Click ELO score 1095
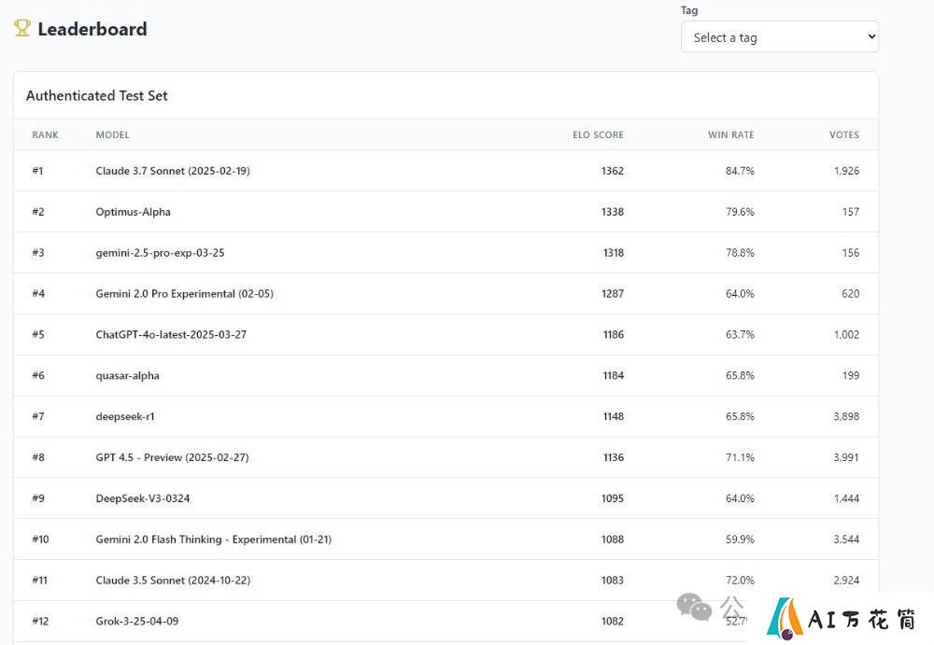934x645 pixels. [613, 498]
